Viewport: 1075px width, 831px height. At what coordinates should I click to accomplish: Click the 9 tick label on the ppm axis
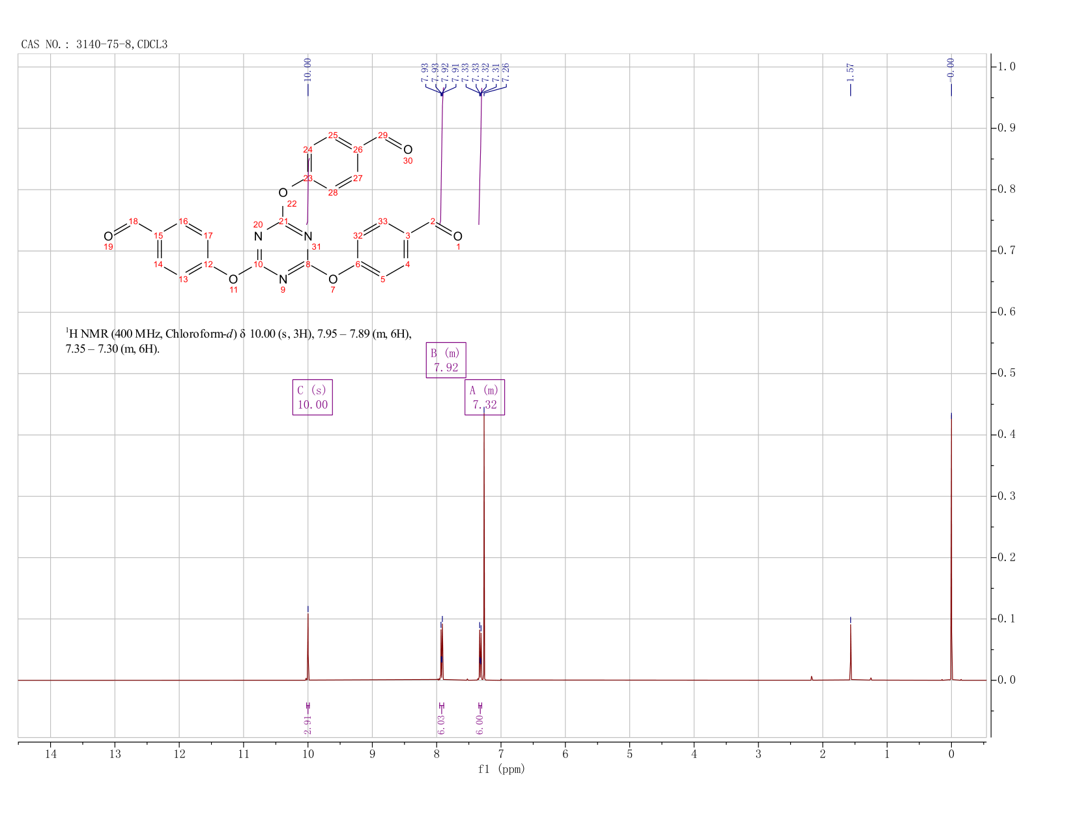coord(372,754)
